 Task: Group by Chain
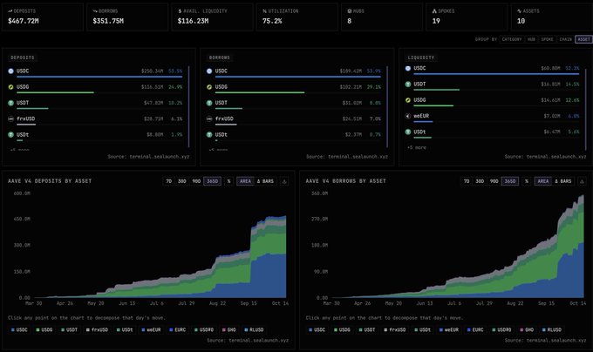[x=565, y=39]
